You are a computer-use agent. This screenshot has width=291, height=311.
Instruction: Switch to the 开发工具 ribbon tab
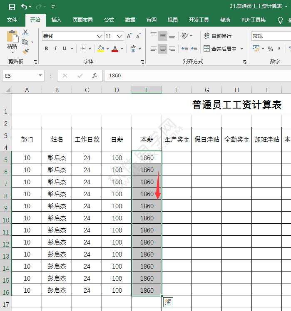[199, 20]
